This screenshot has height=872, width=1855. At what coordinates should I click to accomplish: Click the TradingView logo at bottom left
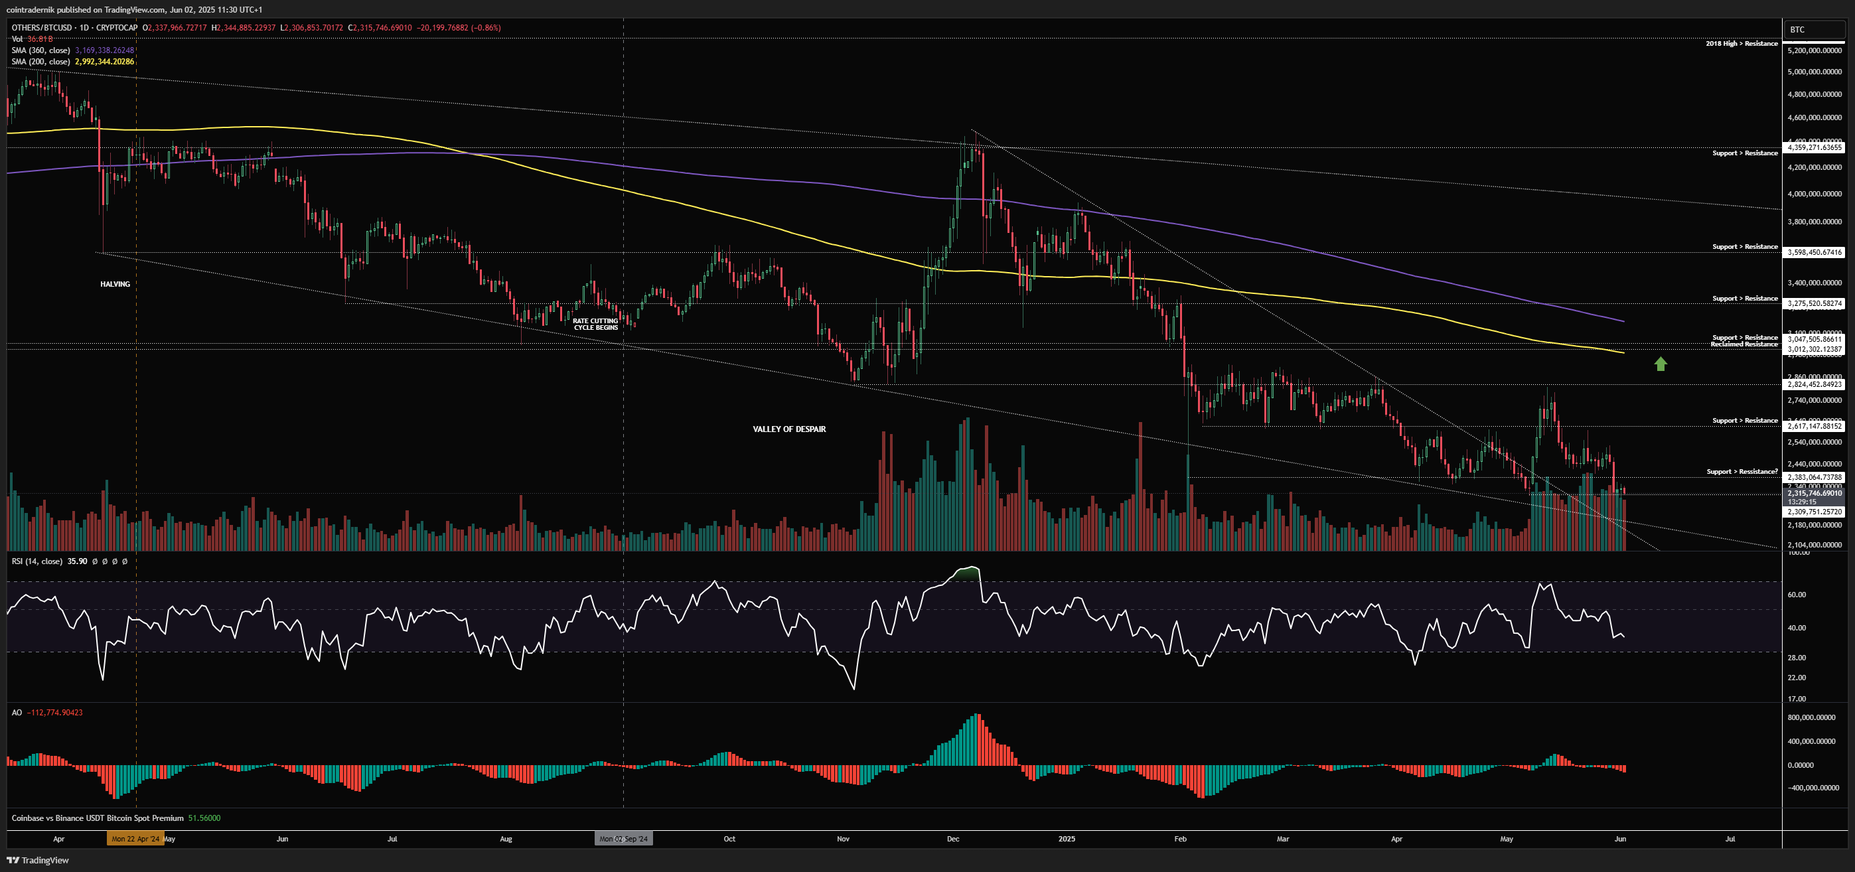(37, 860)
